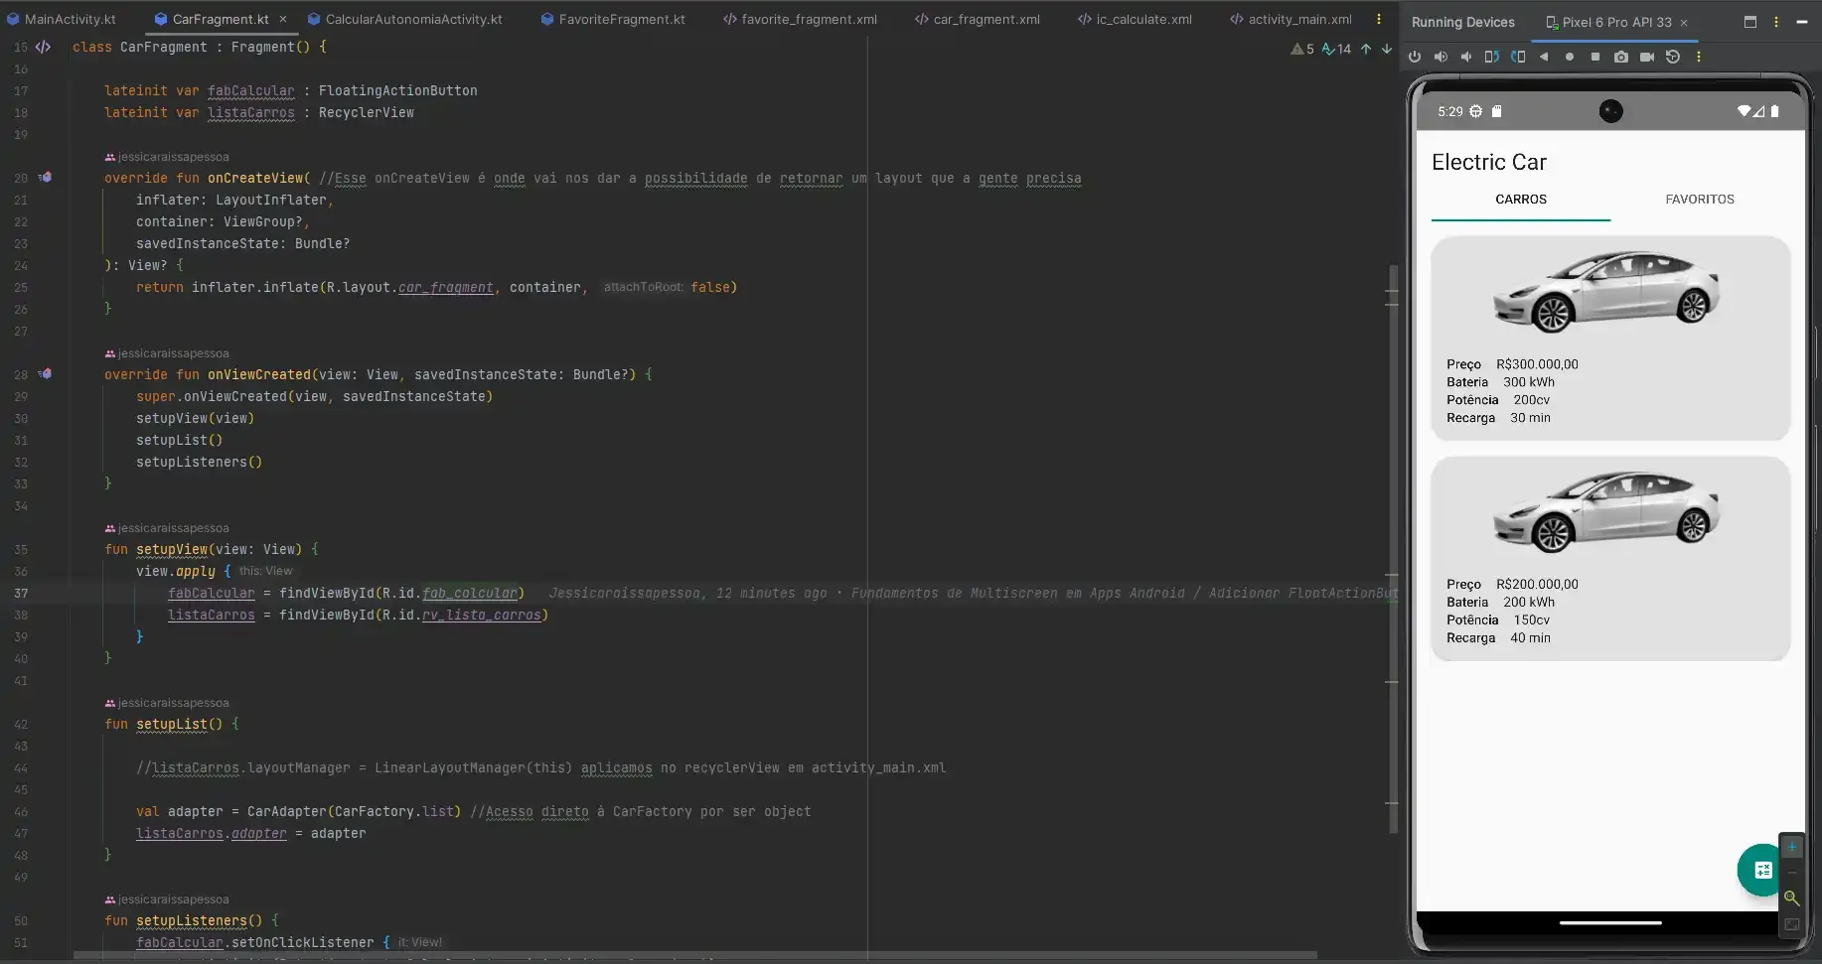
Task: Click override gutter icon at onViewCreated
Action: click(45, 374)
